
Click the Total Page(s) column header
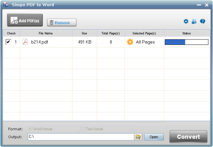pyautogui.click(x=110, y=33)
